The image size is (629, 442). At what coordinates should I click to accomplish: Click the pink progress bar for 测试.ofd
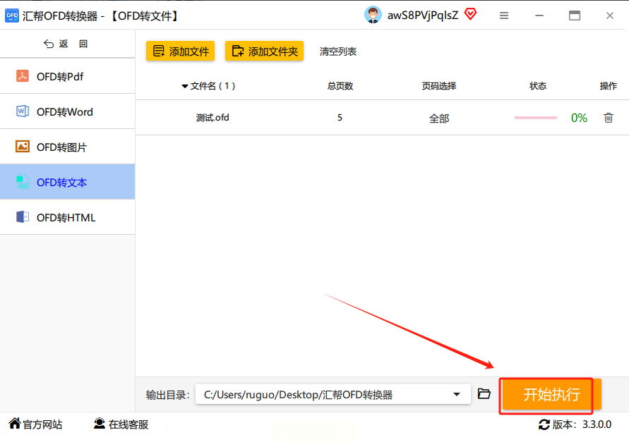point(536,118)
